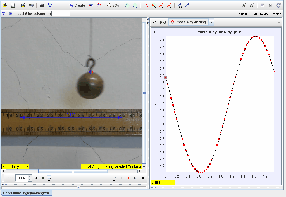The width and height of the screenshot is (286, 197).
Task: Toggle the trails display icon
Action: pyautogui.click(x=127, y=5)
